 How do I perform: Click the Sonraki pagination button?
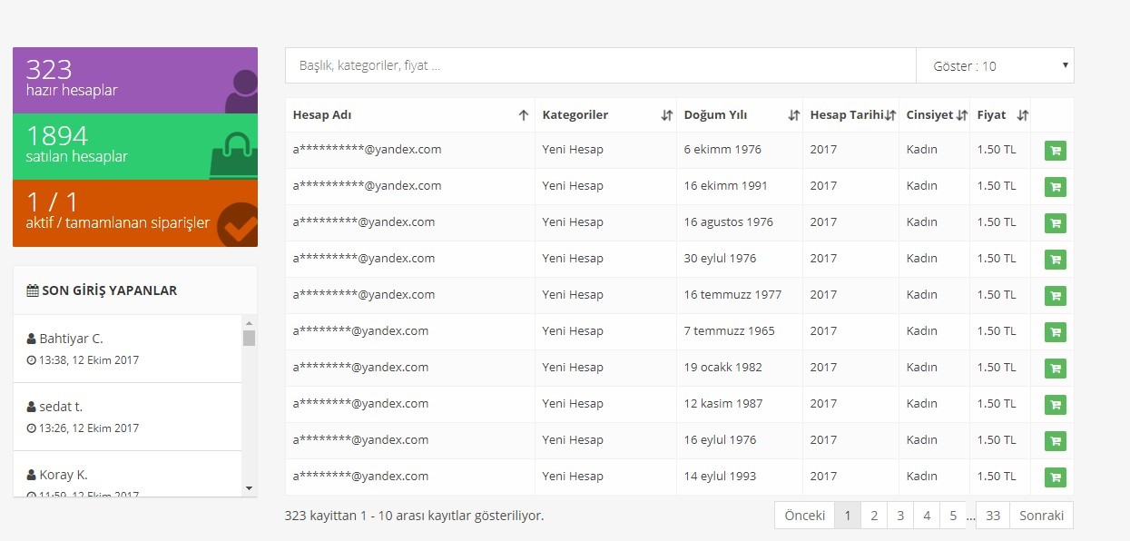tap(1041, 516)
